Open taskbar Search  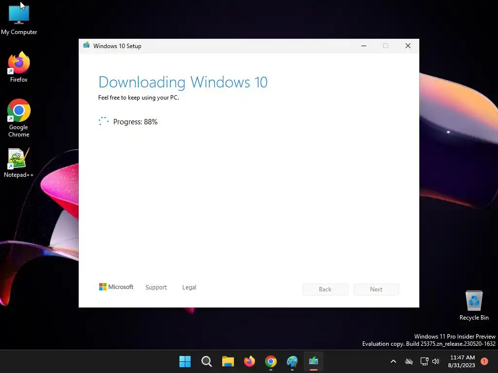206,361
